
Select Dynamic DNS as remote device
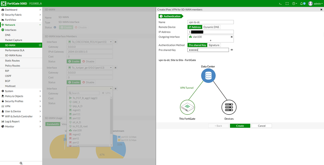(x=212, y=27)
